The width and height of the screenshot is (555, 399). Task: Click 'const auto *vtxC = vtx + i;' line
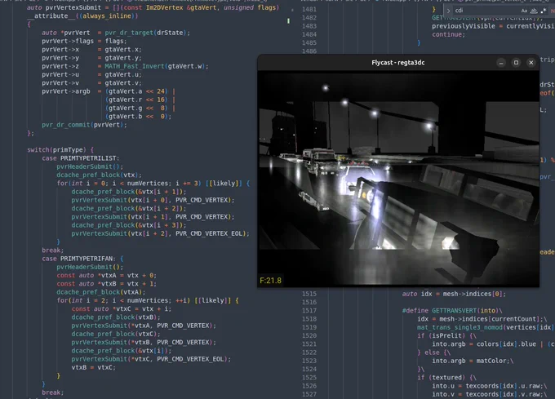[x=122, y=308]
